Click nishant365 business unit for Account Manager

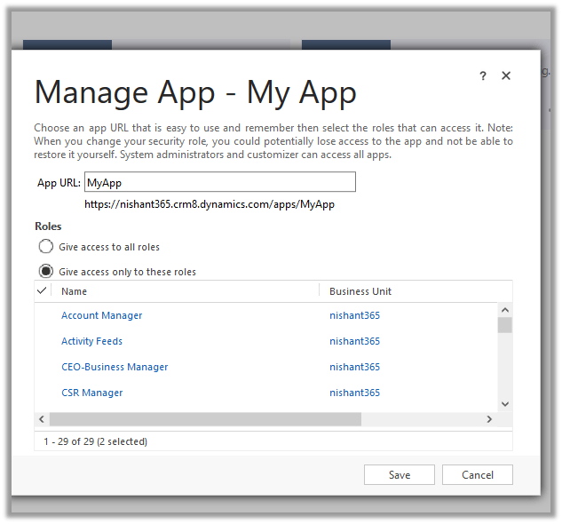tap(354, 315)
